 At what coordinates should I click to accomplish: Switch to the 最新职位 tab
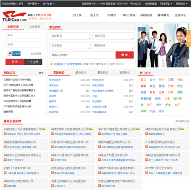pos(103,73)
